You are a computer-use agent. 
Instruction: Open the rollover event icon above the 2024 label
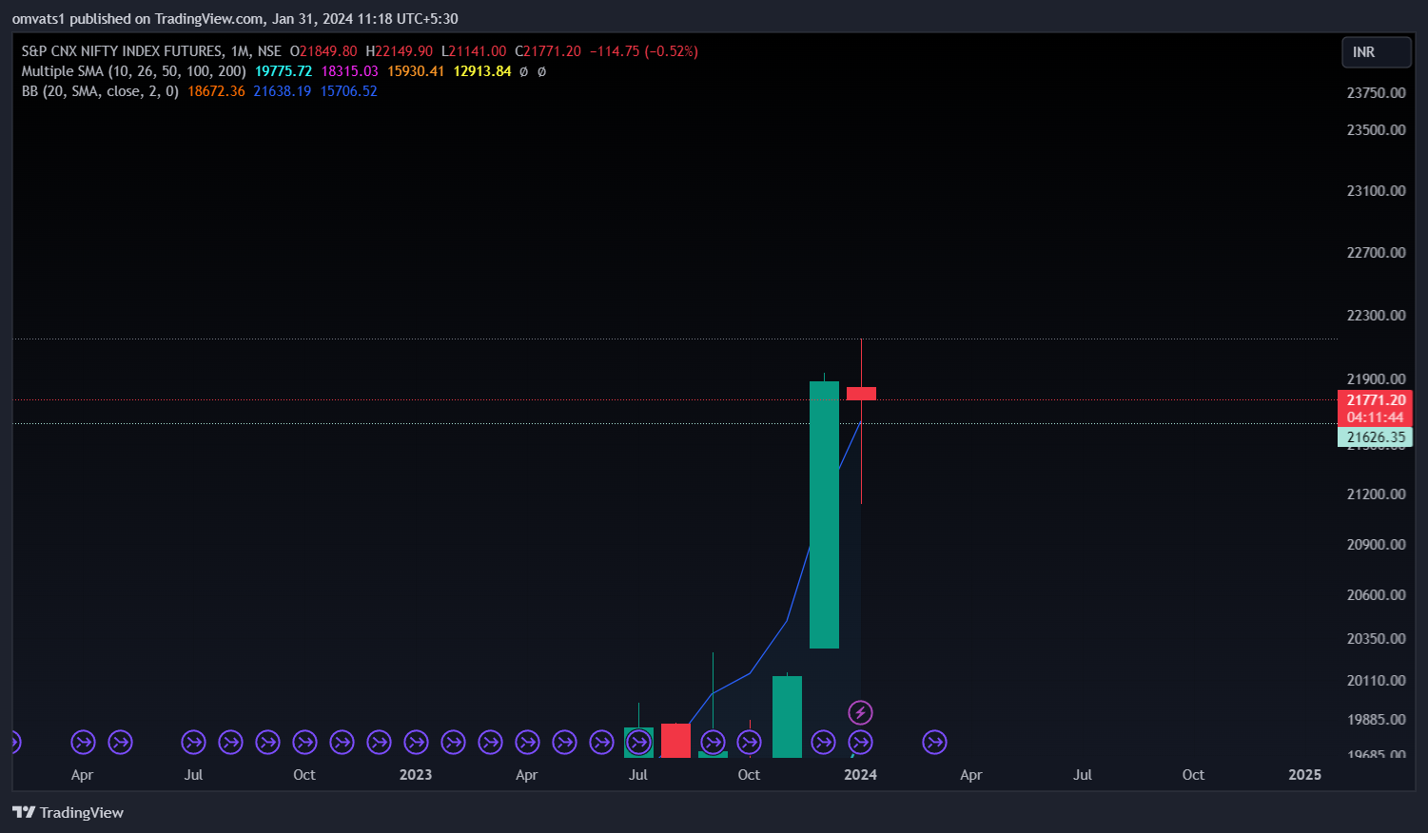[860, 742]
